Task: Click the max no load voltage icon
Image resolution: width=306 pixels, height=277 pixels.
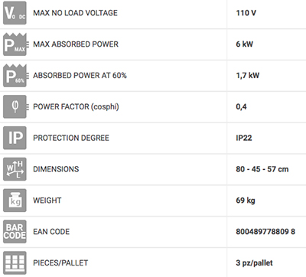Action: [x=15, y=13]
